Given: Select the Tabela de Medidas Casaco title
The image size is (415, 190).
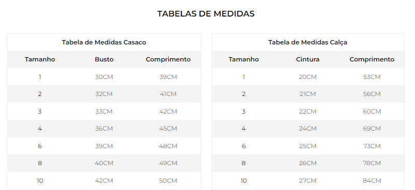Looking at the screenshot, I should pyautogui.click(x=104, y=42).
